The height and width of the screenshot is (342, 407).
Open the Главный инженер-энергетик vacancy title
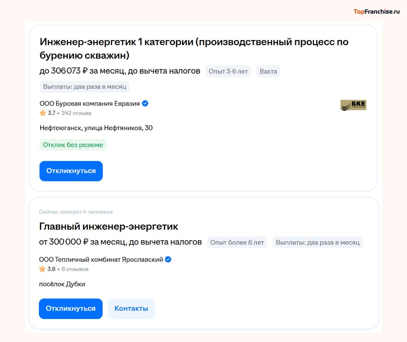click(x=108, y=227)
